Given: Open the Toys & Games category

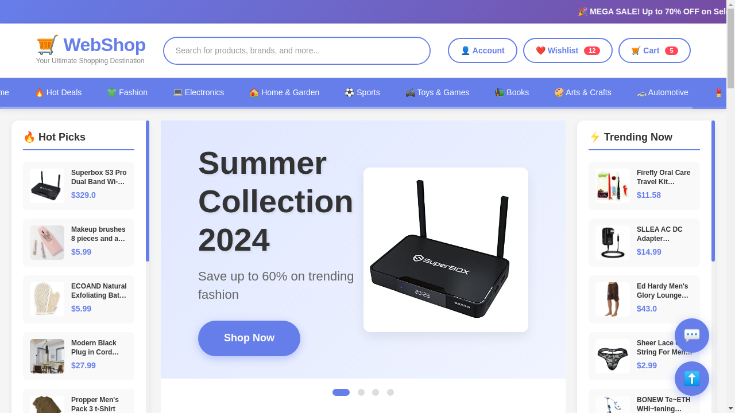Looking at the screenshot, I should [x=438, y=92].
